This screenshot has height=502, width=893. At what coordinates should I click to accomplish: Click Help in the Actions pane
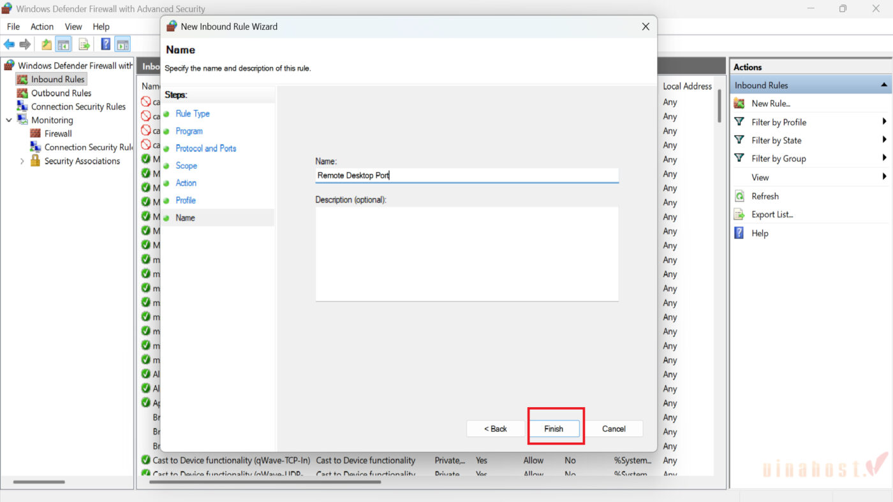pyautogui.click(x=760, y=233)
